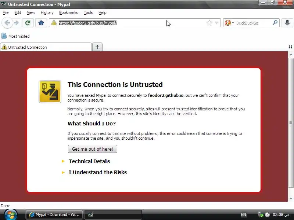Expand the Technical Details section
294x220 pixels.
pyautogui.click(x=89, y=161)
